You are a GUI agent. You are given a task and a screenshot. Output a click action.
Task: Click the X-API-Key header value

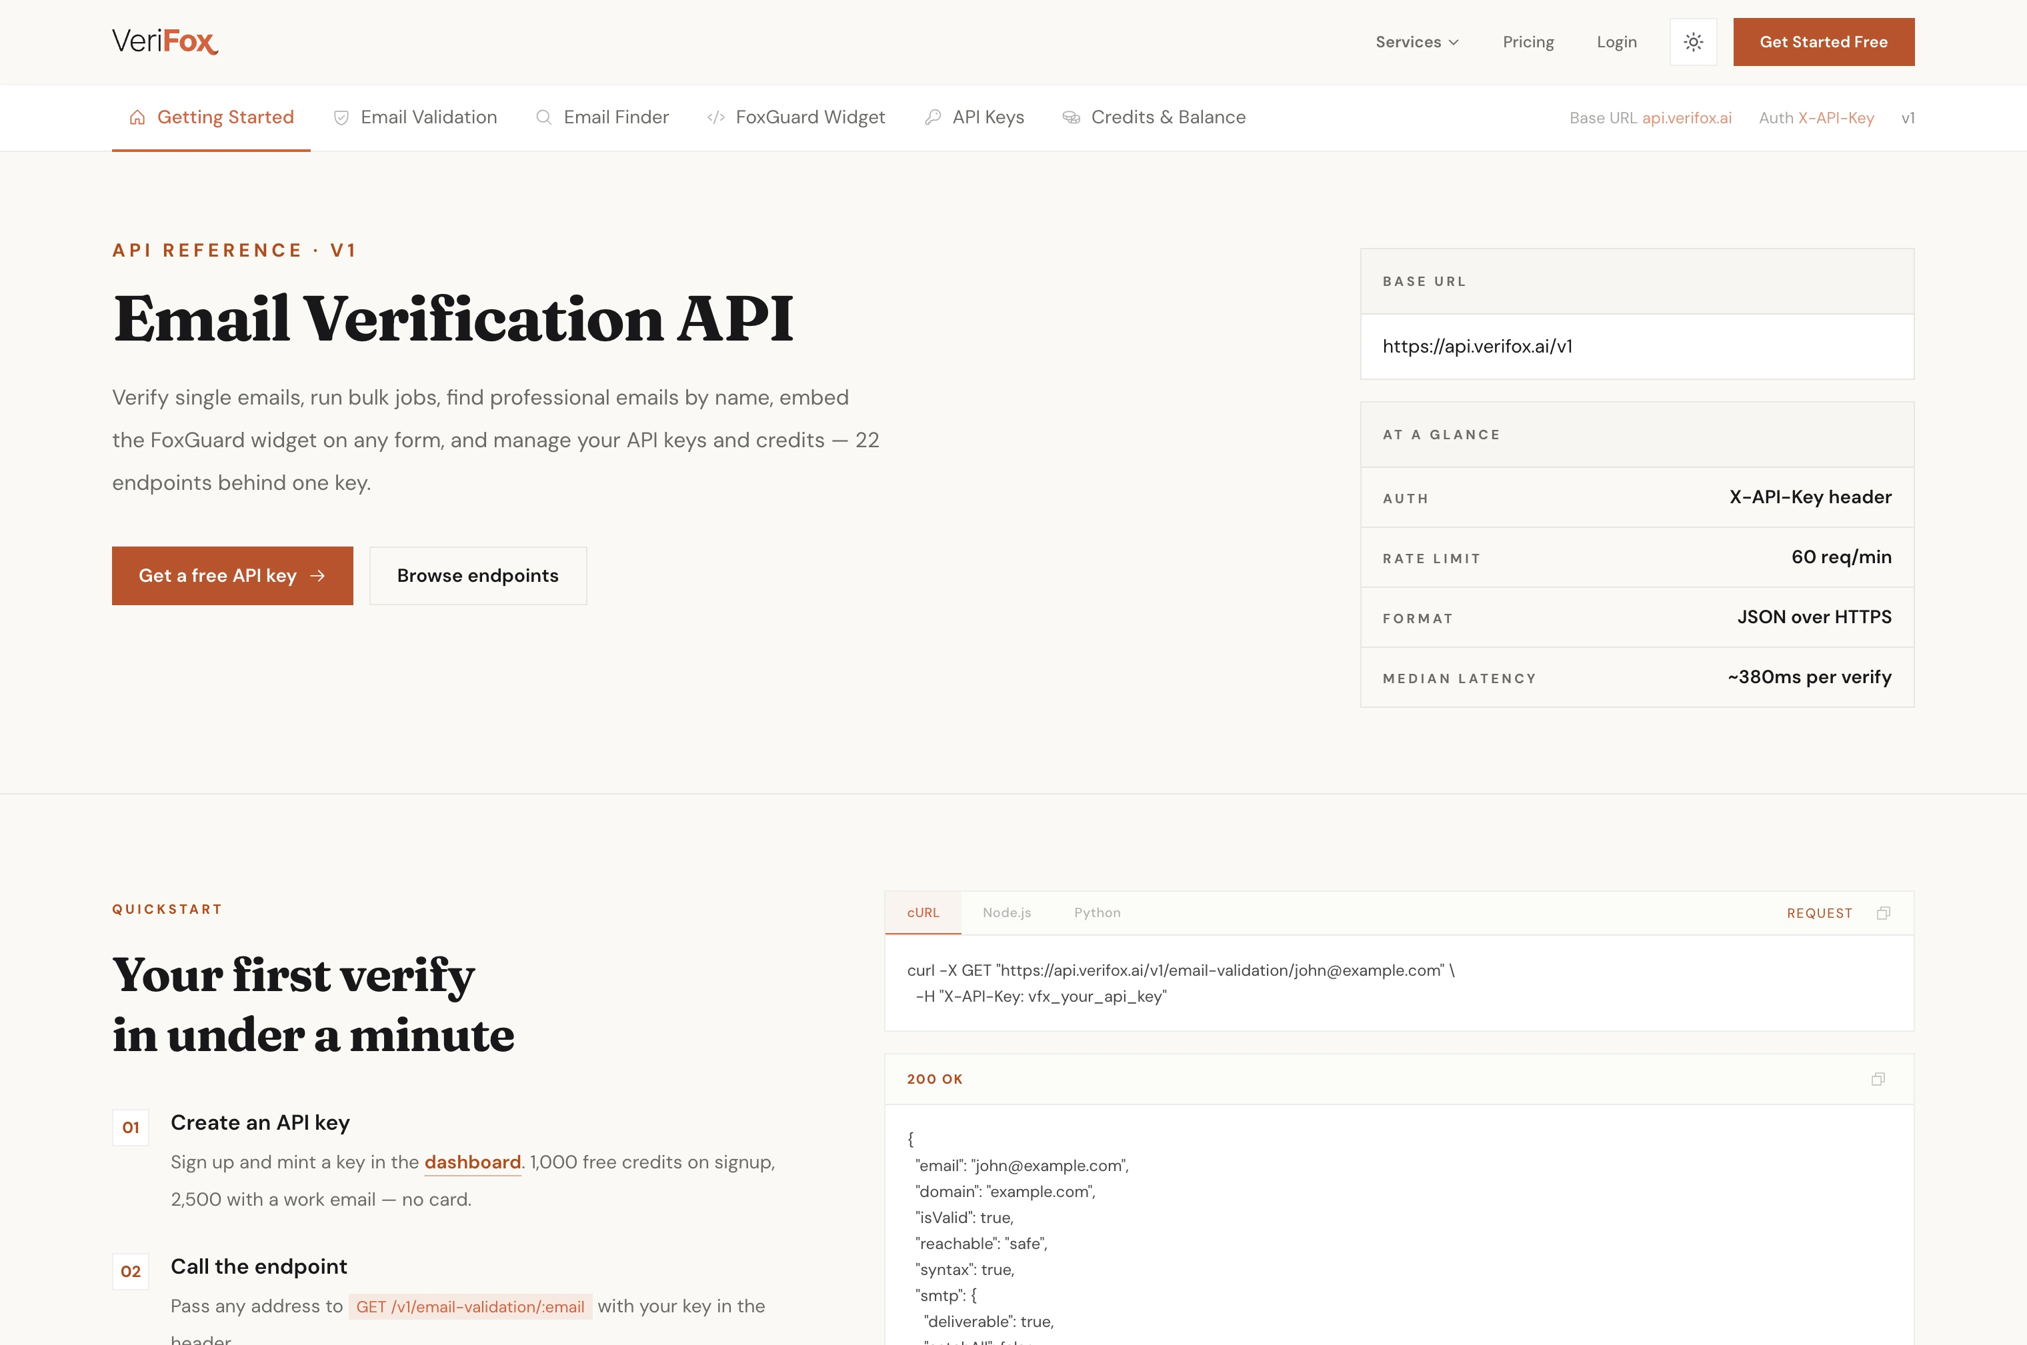[1810, 497]
